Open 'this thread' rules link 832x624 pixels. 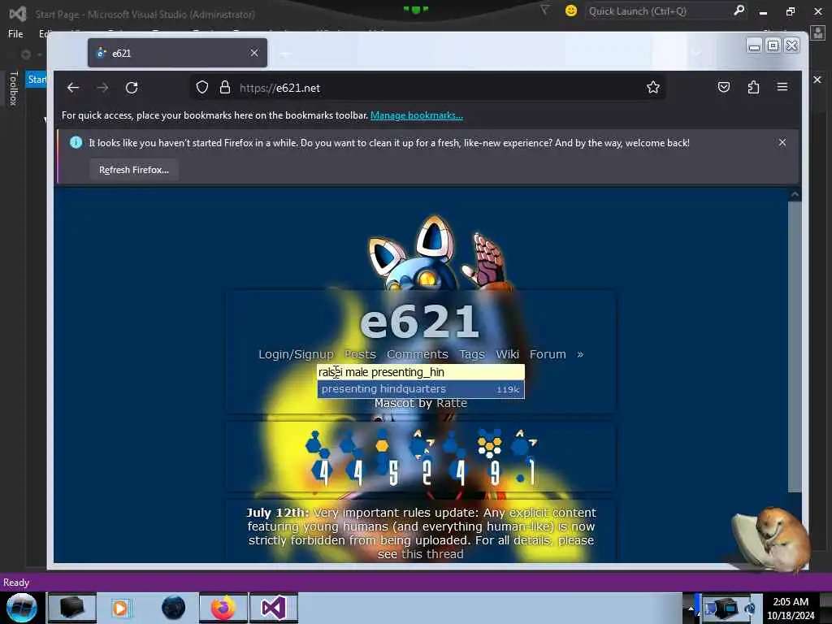point(432,554)
